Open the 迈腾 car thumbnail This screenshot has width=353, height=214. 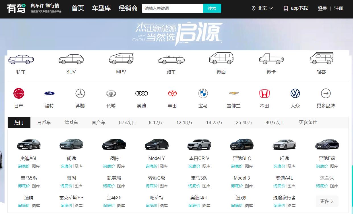coord(114,144)
